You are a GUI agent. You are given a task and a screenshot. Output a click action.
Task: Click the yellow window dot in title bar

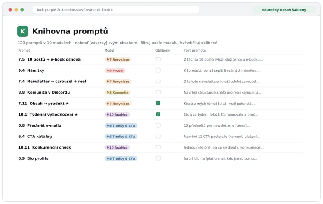pyautogui.click(x=16, y=9)
